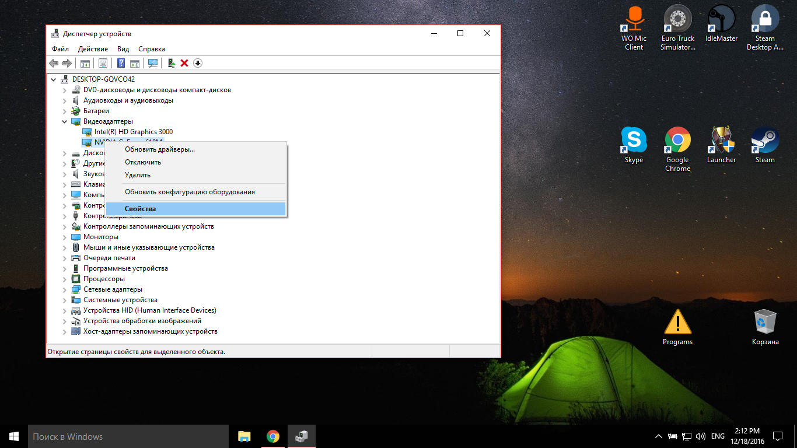The image size is (797, 448).
Task: Open the Действие menu
Action: tap(93, 49)
